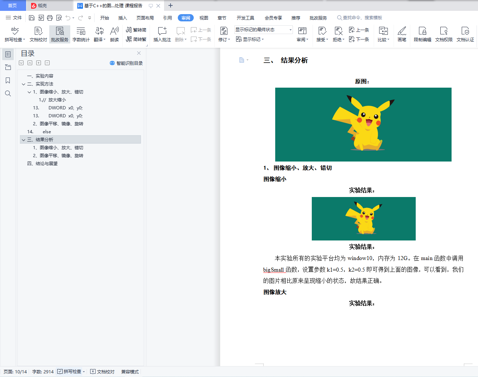
Task: Open the 开发工具 ribbon tab
Action: pos(246,18)
